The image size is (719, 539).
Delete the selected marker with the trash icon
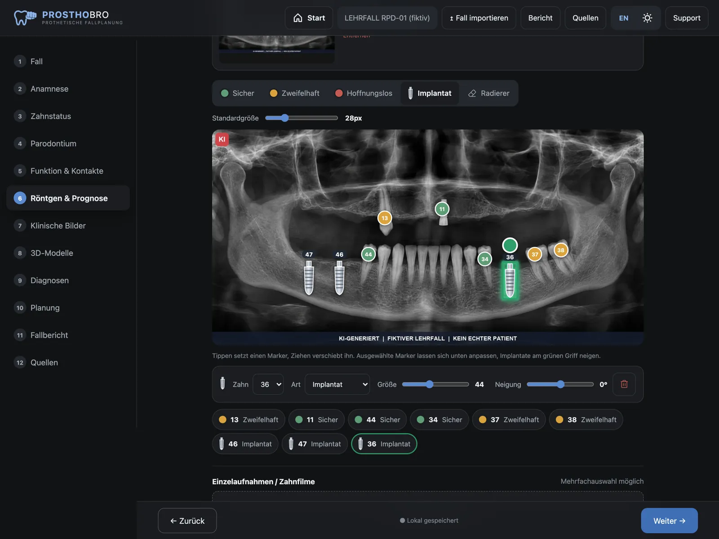click(624, 384)
